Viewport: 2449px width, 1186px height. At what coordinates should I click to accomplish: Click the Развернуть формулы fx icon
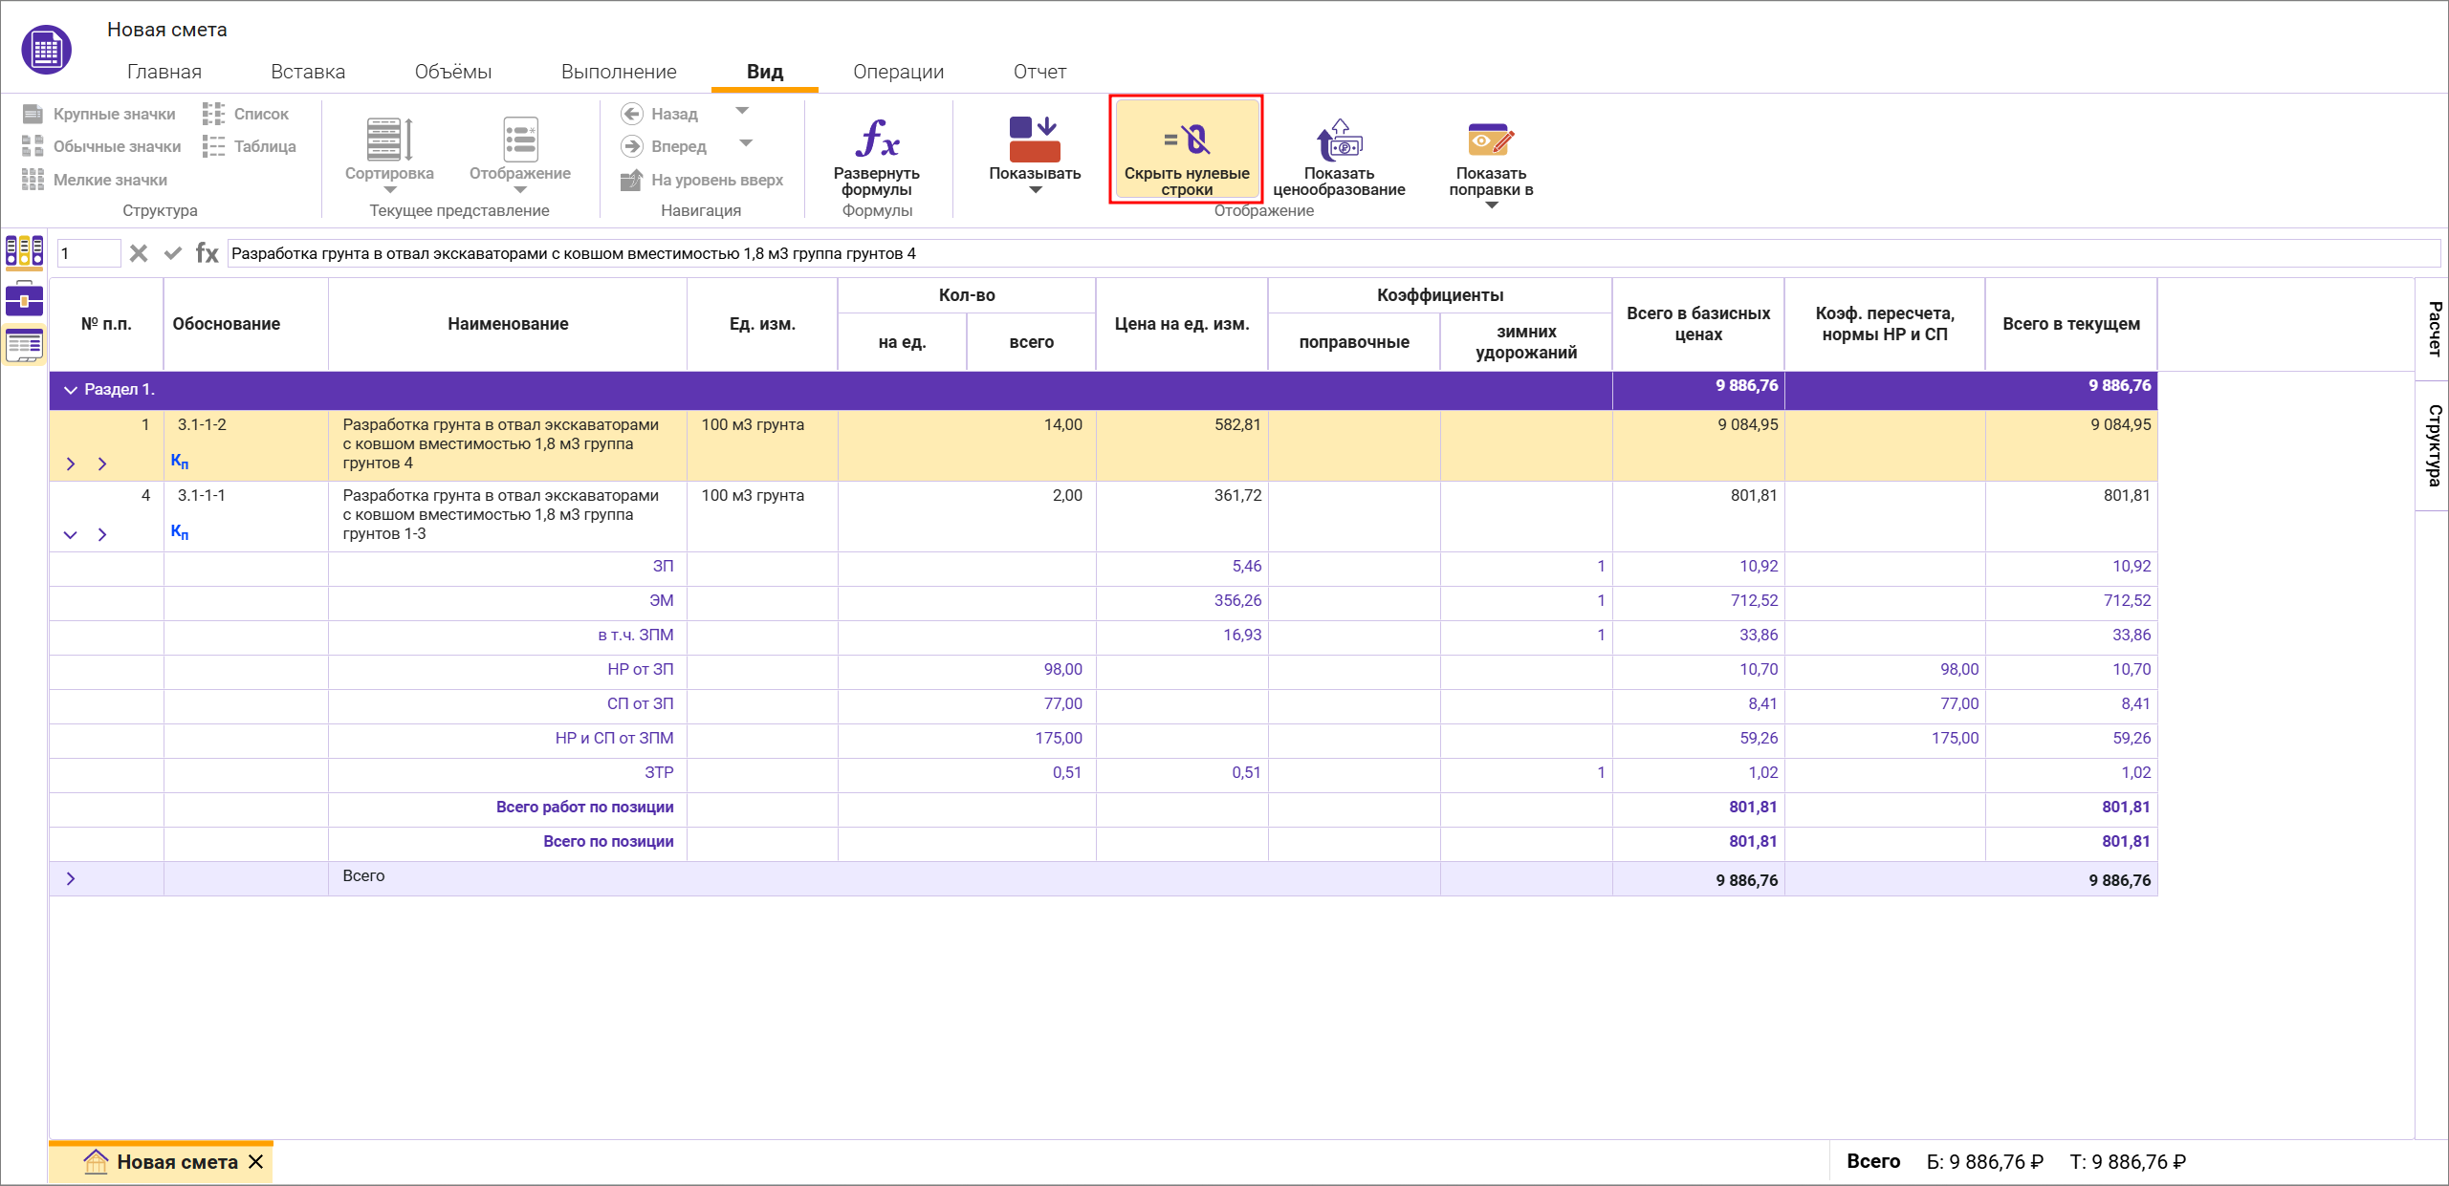click(x=876, y=140)
